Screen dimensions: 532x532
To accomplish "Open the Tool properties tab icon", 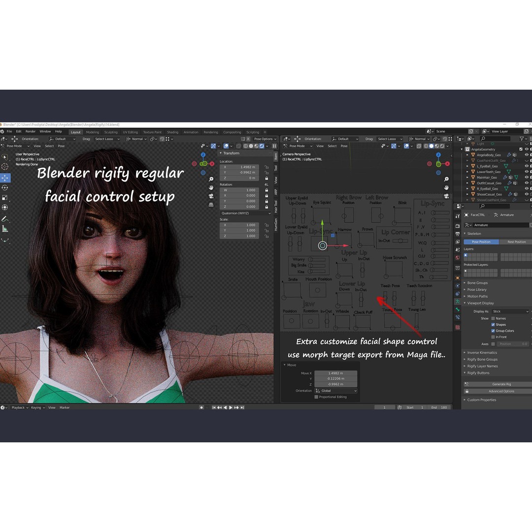I will [458, 216].
